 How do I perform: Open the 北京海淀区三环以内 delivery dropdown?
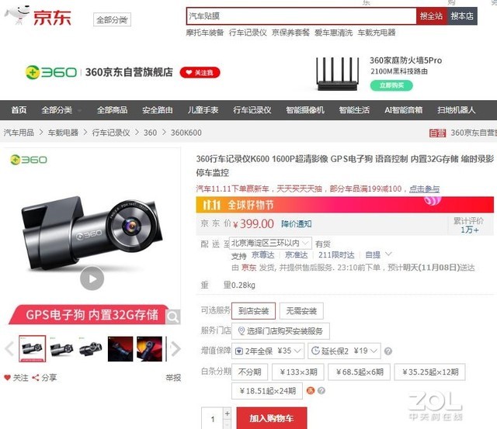pyautogui.click(x=270, y=243)
